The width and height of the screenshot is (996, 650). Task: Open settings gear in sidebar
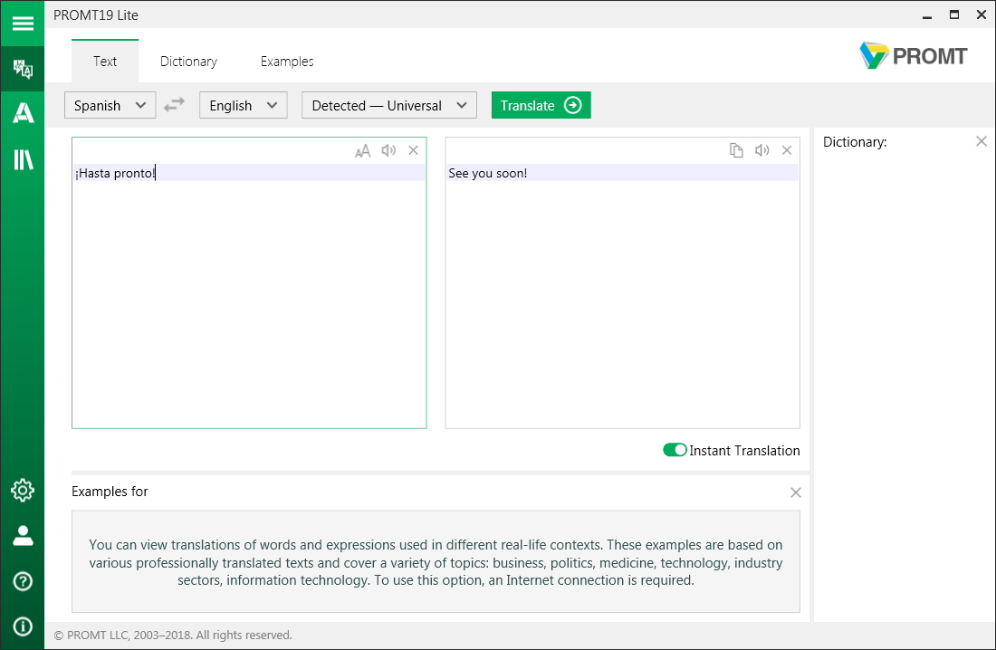23,490
